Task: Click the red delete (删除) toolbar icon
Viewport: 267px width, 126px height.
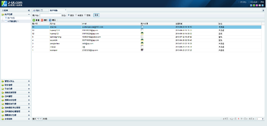Action: pos(42,20)
